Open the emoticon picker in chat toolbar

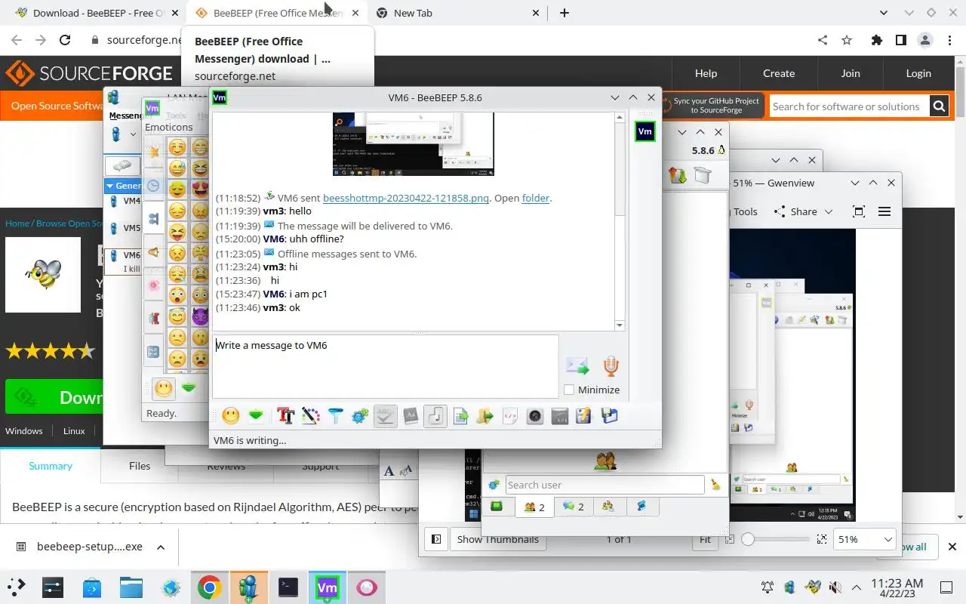pos(231,415)
